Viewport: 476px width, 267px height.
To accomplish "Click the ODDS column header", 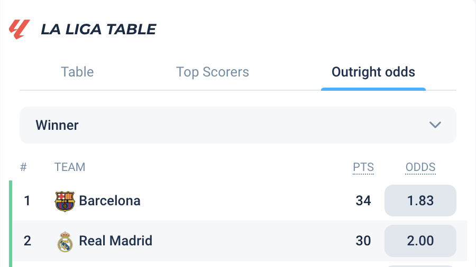I will pos(420,167).
